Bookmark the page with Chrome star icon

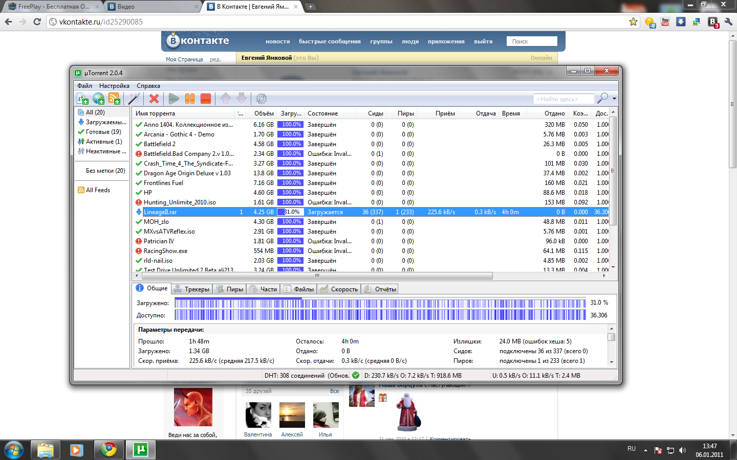coord(633,21)
